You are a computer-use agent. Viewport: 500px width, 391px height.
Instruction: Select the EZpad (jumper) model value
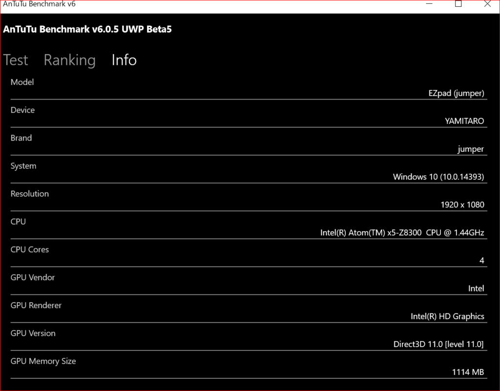pos(457,93)
